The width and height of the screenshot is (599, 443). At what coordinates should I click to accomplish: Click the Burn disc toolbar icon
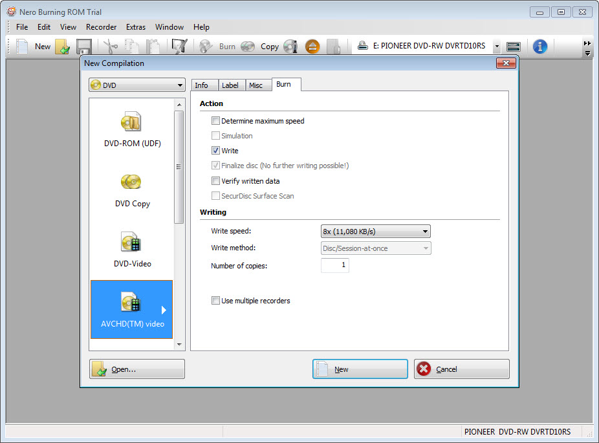point(206,47)
